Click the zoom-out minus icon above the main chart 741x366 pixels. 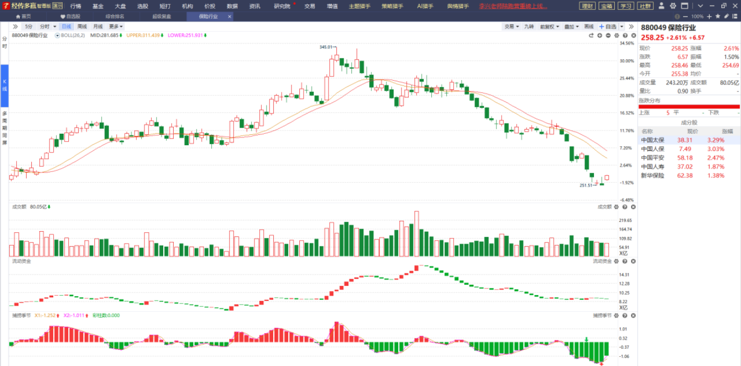coord(608,35)
